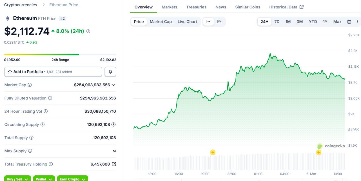Open the News tab
This screenshot has height=181, width=361.
(220, 7)
